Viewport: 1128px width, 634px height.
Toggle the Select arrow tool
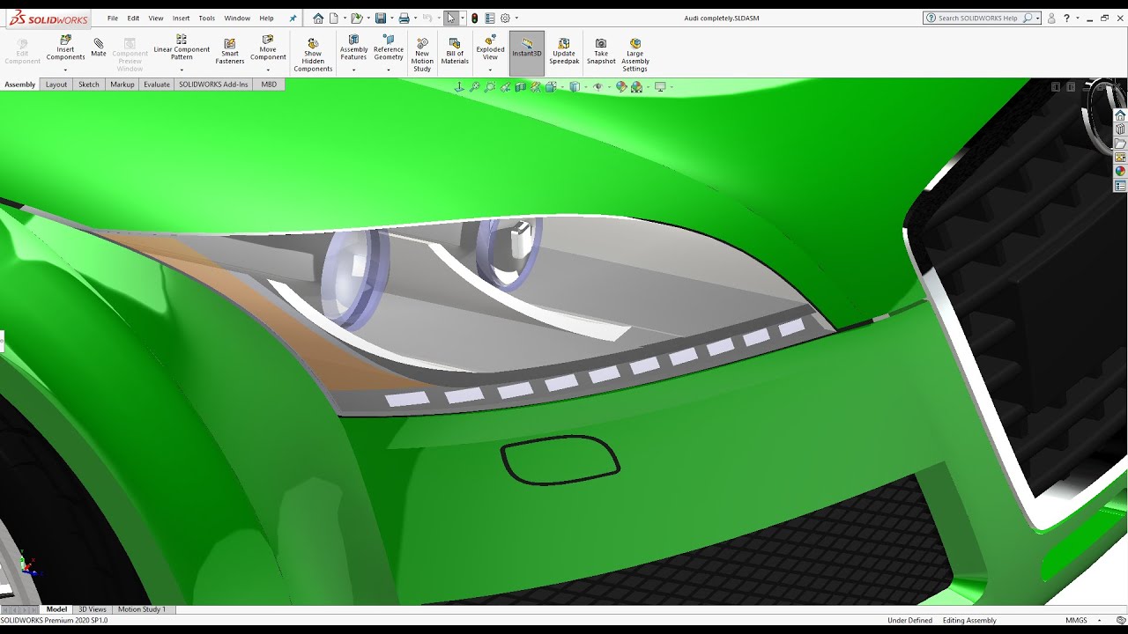pos(451,18)
